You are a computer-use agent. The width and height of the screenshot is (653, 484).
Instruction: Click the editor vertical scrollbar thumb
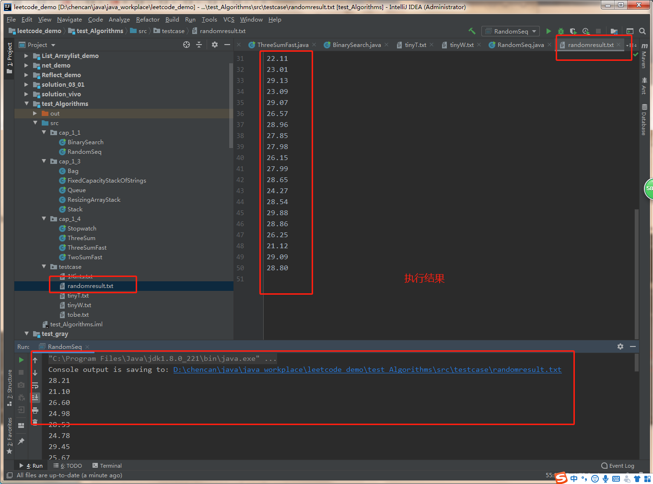click(637, 273)
